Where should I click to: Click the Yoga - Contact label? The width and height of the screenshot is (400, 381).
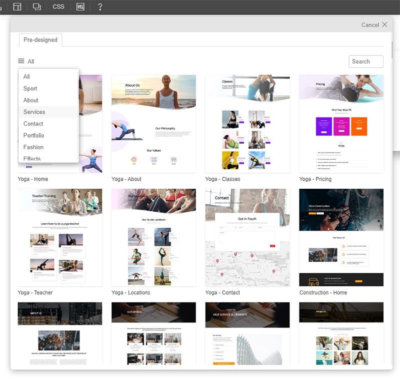click(x=222, y=293)
